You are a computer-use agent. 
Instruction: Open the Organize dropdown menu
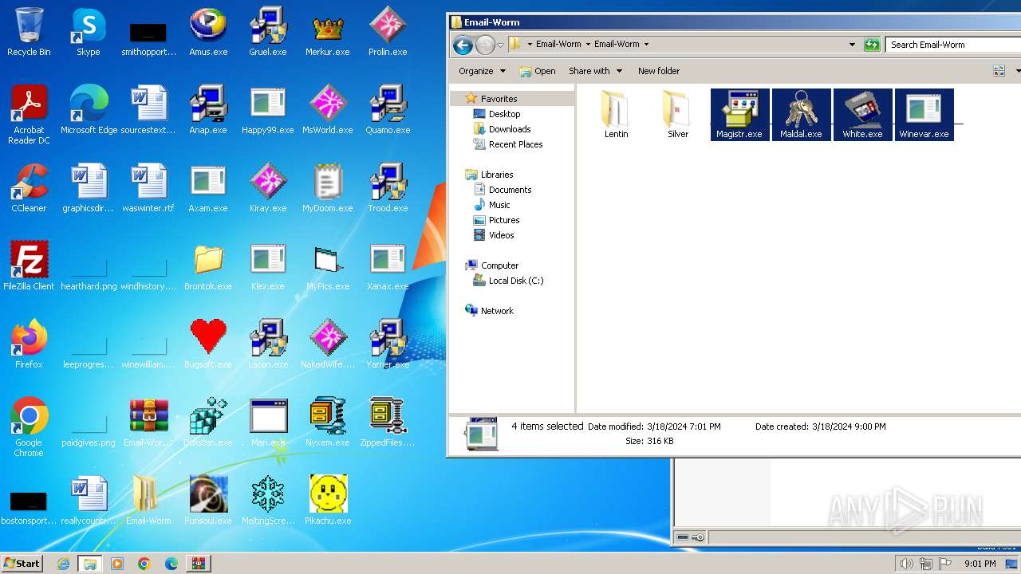[482, 71]
